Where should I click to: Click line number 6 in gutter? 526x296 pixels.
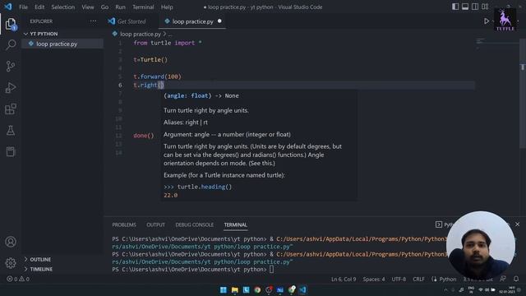120,86
